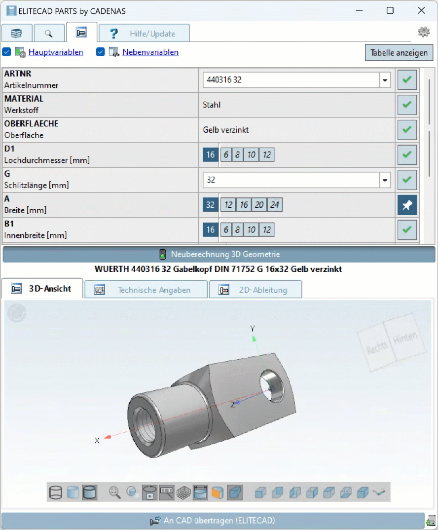Open the catalog browser tab

tap(17, 33)
